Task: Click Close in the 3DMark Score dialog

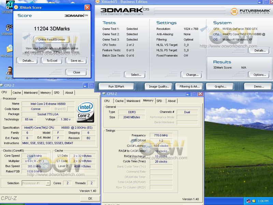Action: pyautogui.click(x=76, y=72)
